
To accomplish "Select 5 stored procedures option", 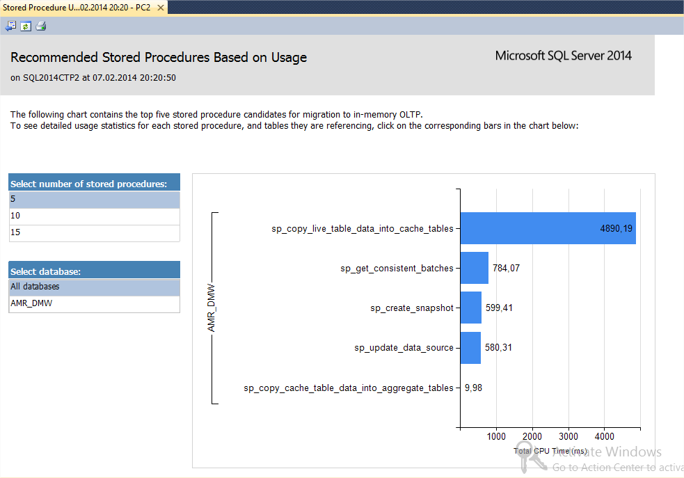I will pos(94,199).
